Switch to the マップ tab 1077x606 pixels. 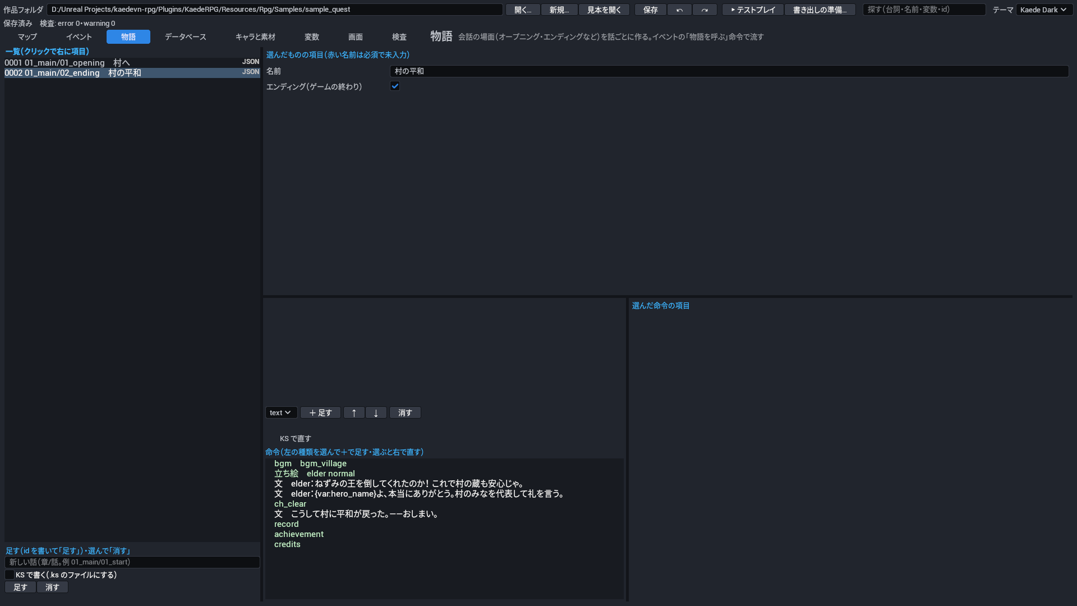[27, 37]
